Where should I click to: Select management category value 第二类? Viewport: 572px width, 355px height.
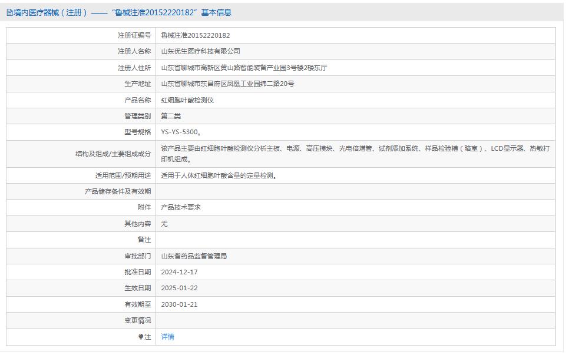tap(171, 116)
